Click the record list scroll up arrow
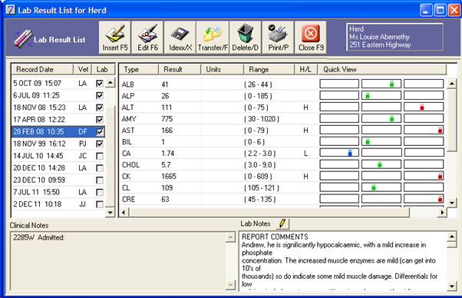462x298 pixels. tap(111, 83)
